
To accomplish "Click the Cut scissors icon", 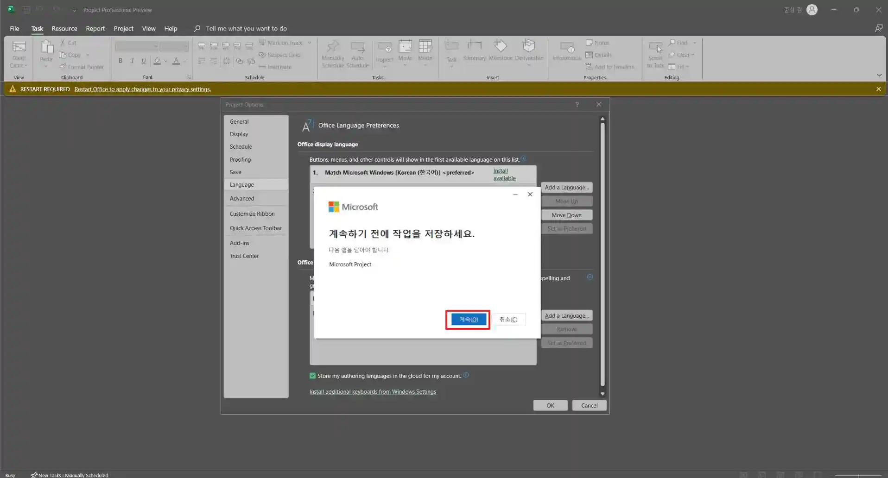I will pyautogui.click(x=63, y=43).
